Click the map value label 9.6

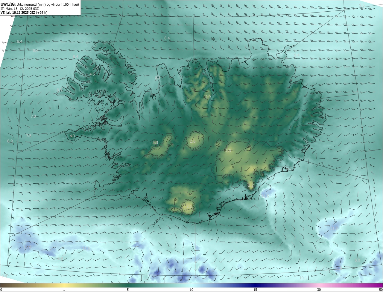(x=362, y=5)
